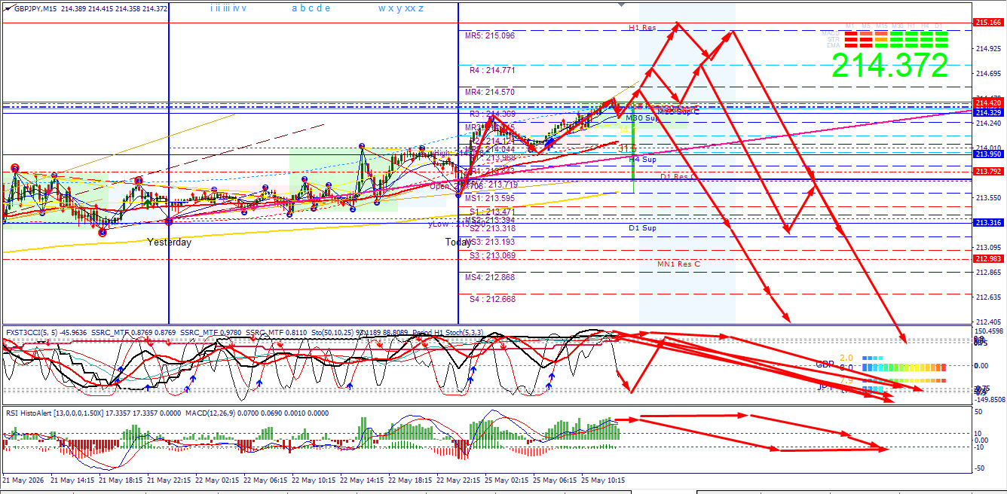Click the -149.8508 oscillator scale value
This screenshot has height=494, width=1007.
[x=989, y=400]
